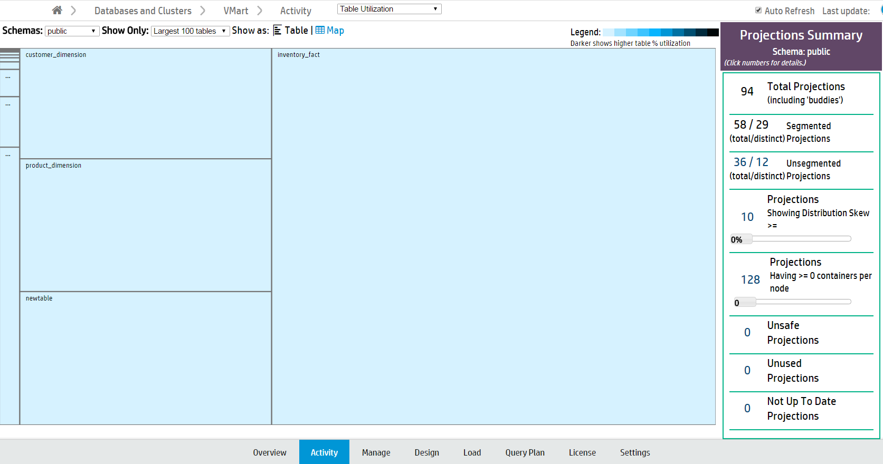Open the Manage tab
This screenshot has height=464, width=883.
376,452
